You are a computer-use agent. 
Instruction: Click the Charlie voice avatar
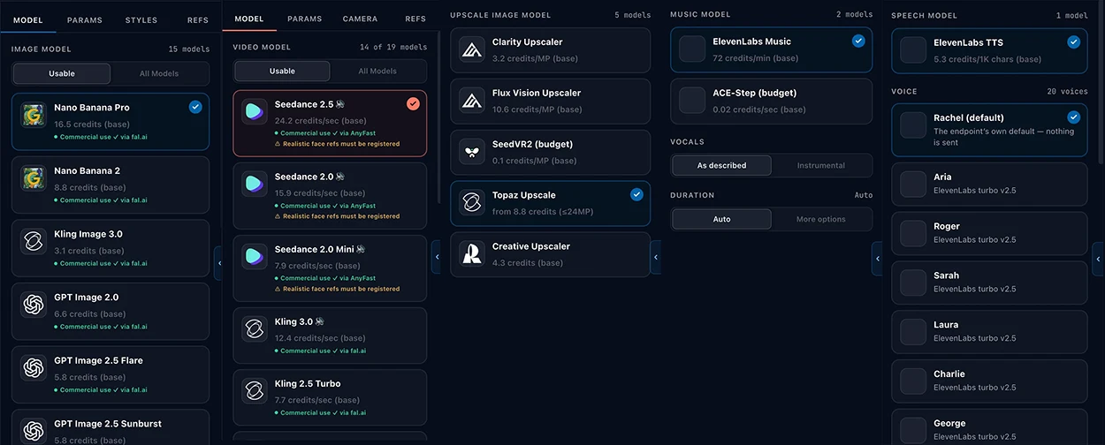tap(913, 381)
